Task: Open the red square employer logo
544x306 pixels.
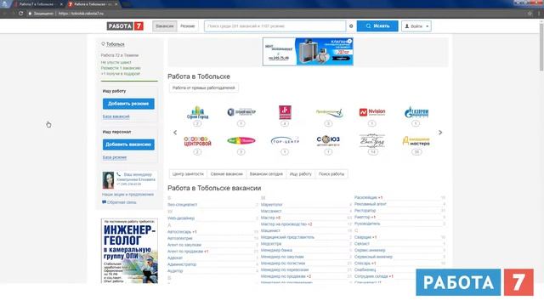Action: coord(285,112)
